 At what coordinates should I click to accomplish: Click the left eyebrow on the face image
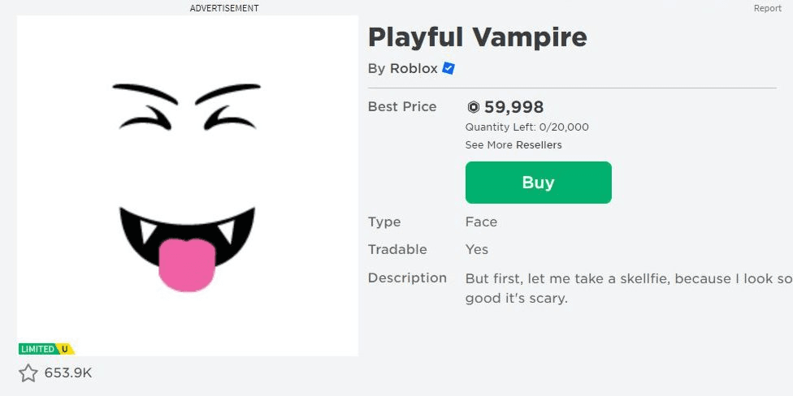coord(145,93)
